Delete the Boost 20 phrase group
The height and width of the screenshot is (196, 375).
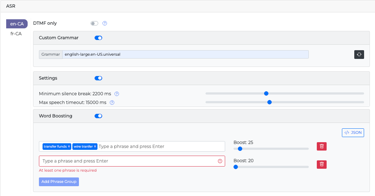(322, 164)
